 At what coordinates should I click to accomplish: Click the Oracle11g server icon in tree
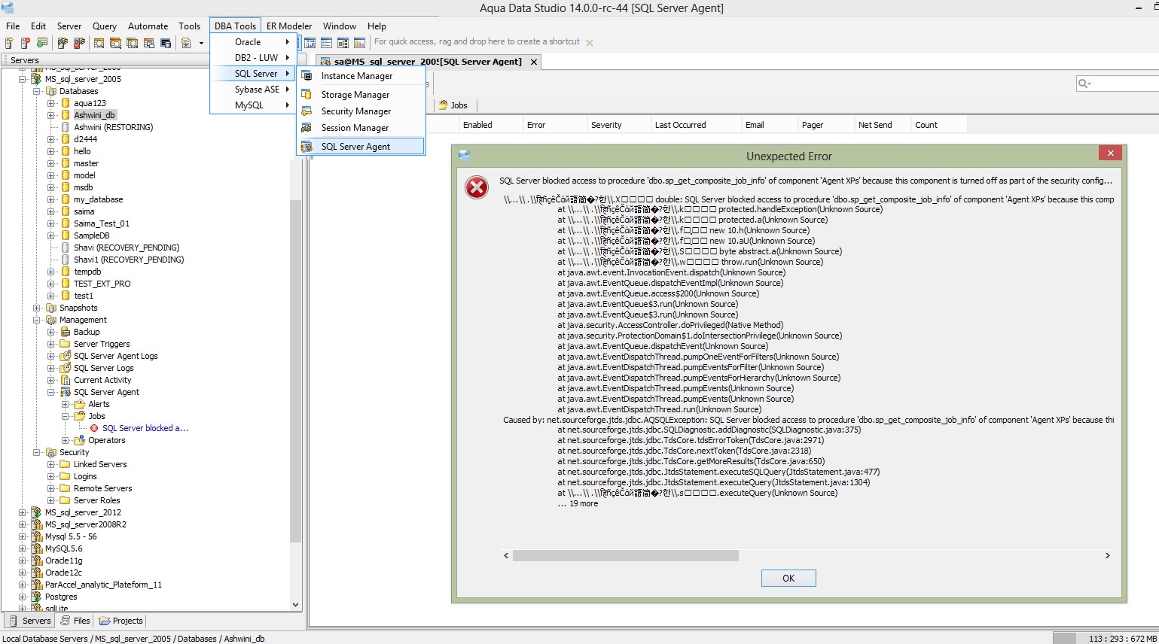tap(36, 560)
